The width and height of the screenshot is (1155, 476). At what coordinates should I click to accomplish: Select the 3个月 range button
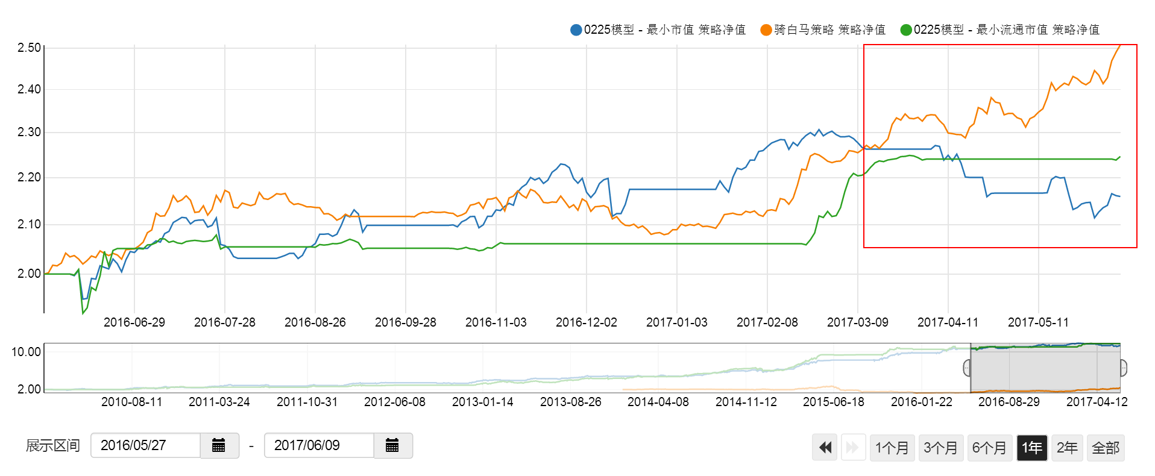[940, 448]
